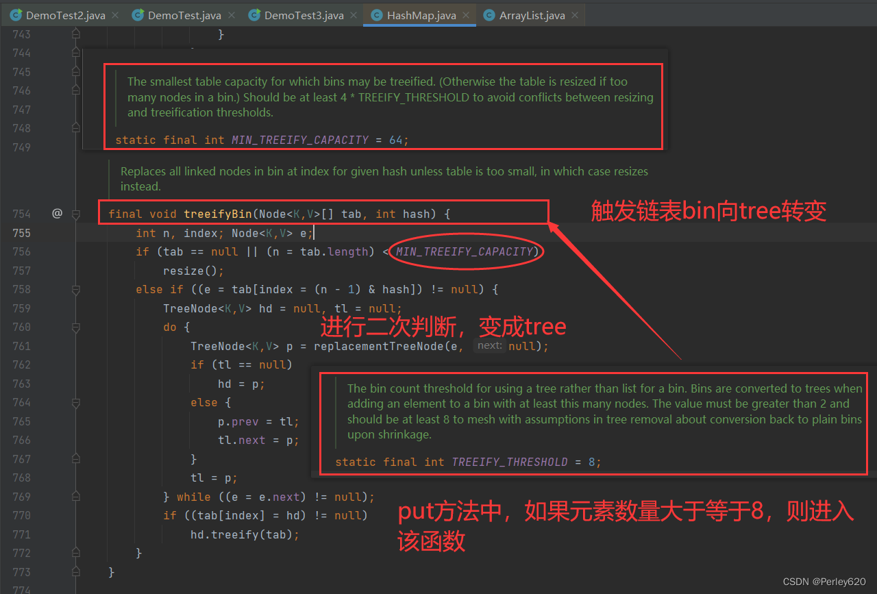Screen dimensions: 877x594
Task: Click line number 757 in the gutter
Action: (x=21, y=271)
